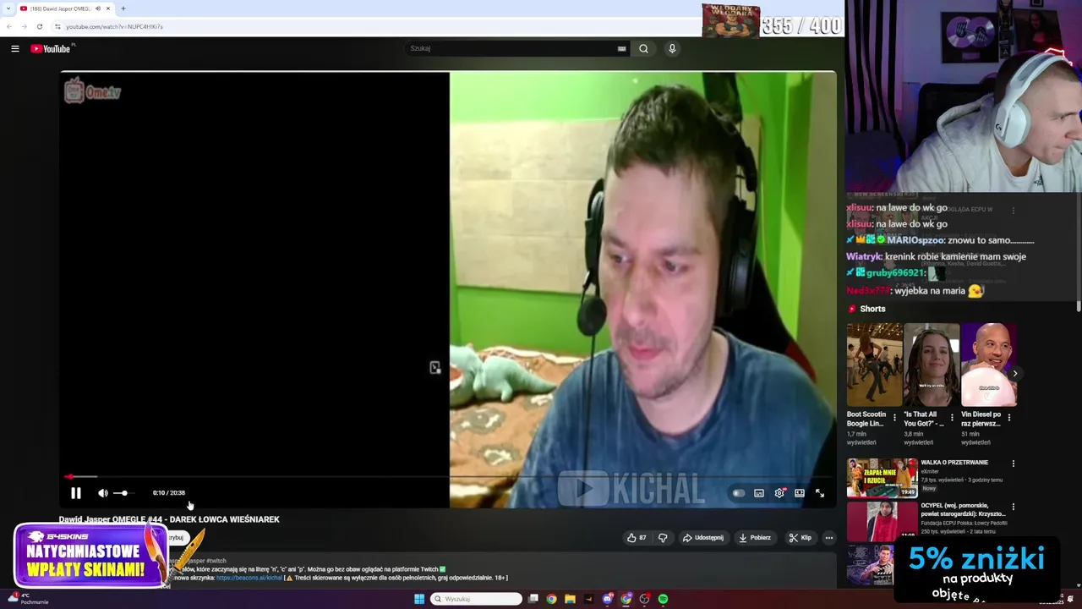Click the 0:10 / 20:38 time display
Screen dimensions: 1082x609
tap(169, 493)
